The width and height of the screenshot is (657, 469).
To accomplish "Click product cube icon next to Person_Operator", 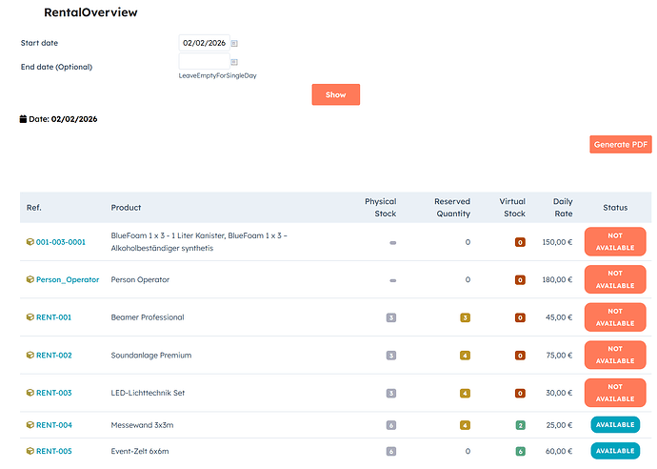I will click(30, 280).
